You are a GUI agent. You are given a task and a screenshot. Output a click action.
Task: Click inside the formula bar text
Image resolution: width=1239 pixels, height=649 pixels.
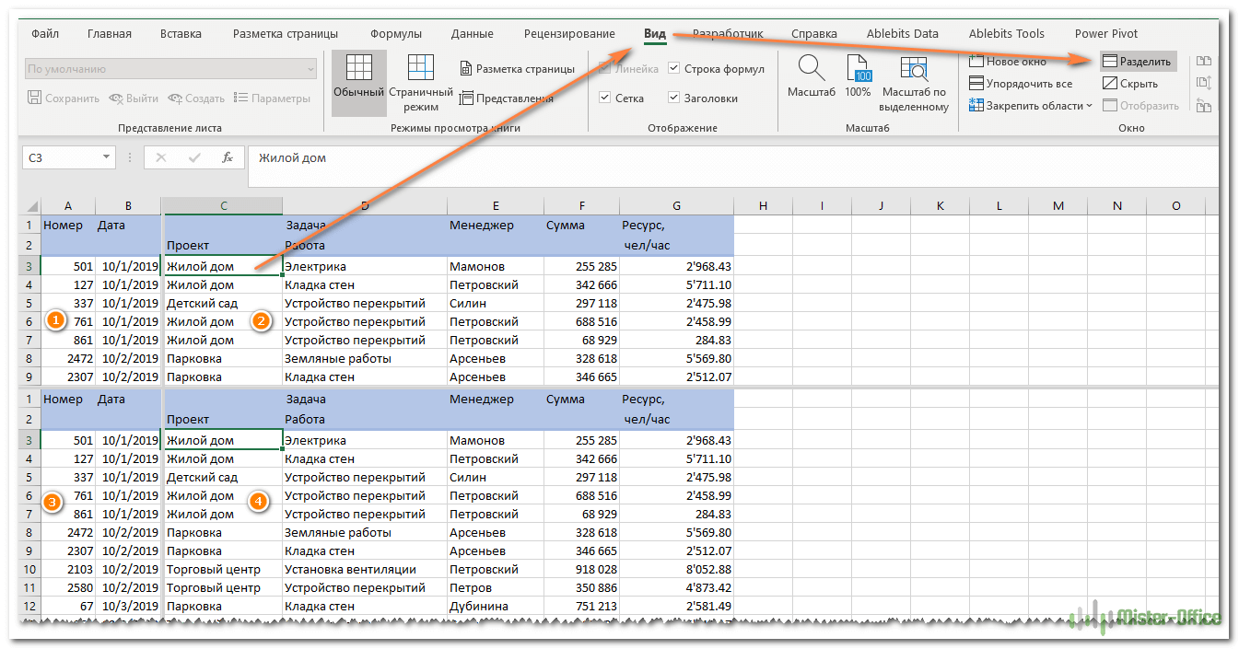click(645, 158)
